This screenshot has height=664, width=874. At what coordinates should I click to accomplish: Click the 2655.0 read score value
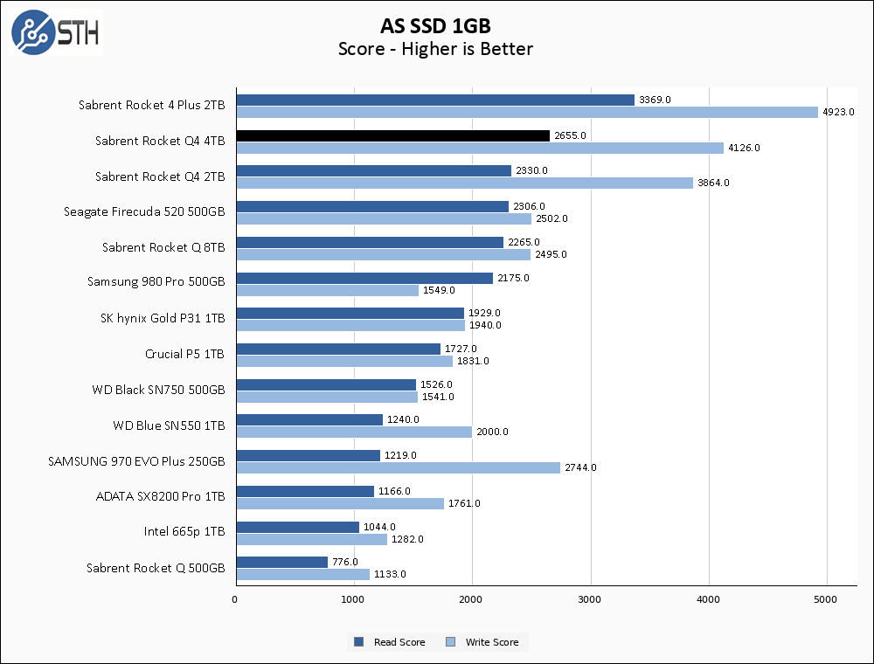[570, 136]
